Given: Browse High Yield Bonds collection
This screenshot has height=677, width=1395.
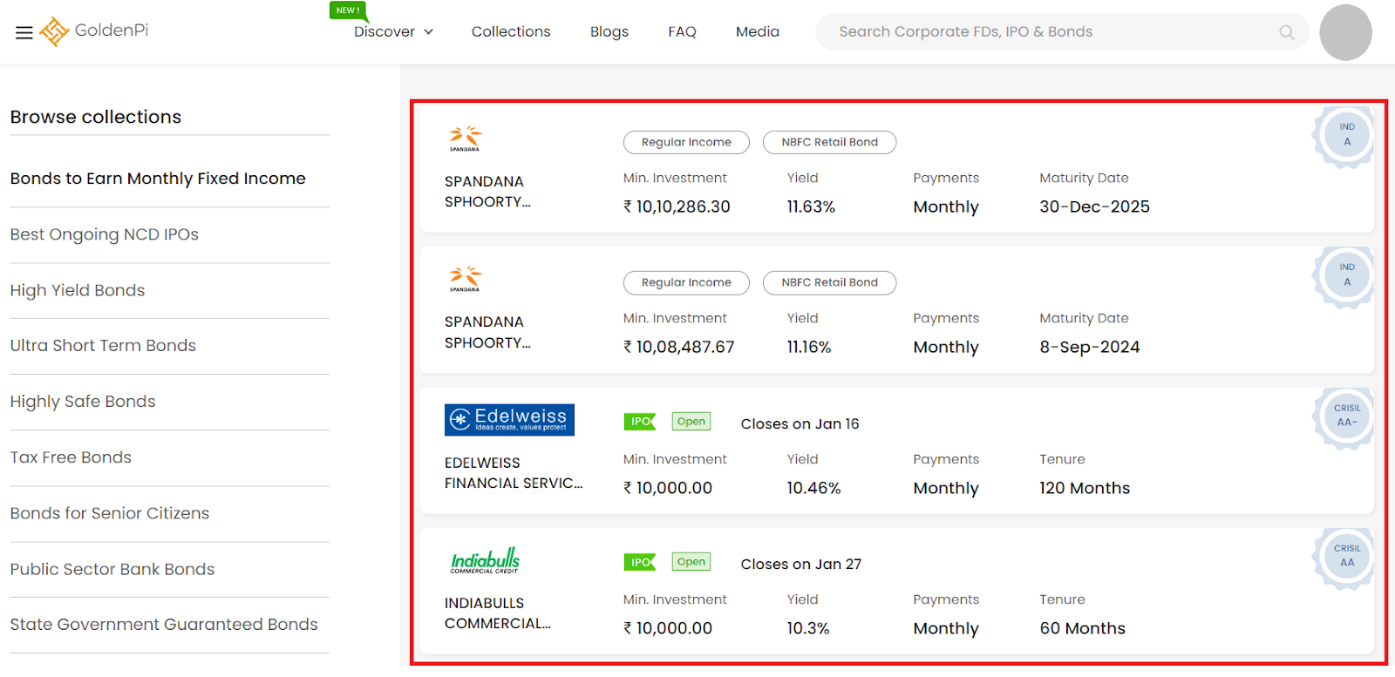Looking at the screenshot, I should tap(78, 290).
